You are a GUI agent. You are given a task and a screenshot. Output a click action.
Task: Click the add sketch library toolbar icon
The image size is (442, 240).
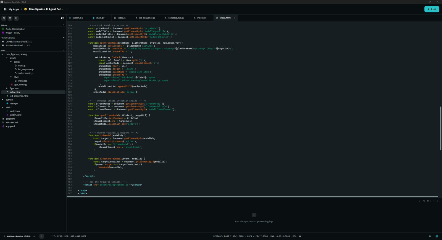[10, 18]
